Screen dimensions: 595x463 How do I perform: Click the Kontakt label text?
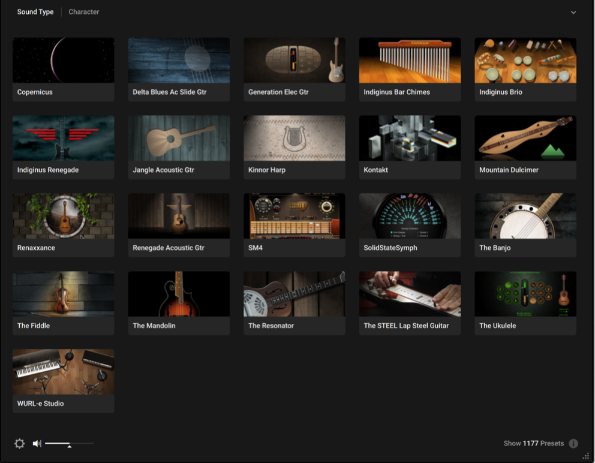tap(375, 170)
